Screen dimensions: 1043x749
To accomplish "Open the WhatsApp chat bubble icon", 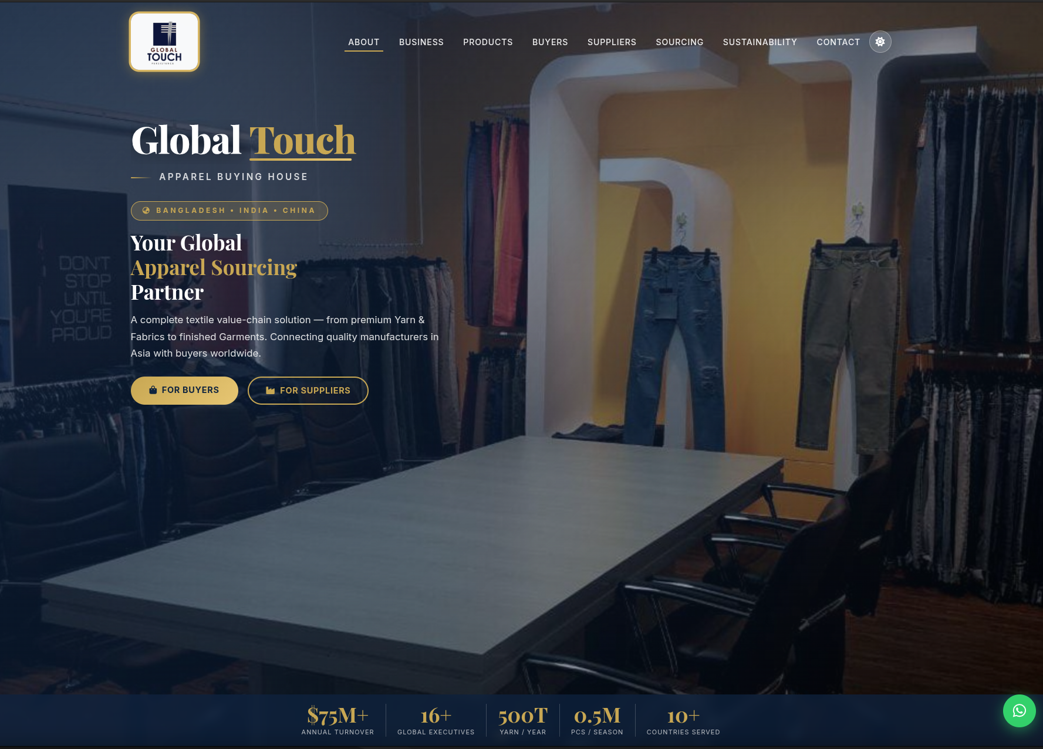I will pos(1020,711).
